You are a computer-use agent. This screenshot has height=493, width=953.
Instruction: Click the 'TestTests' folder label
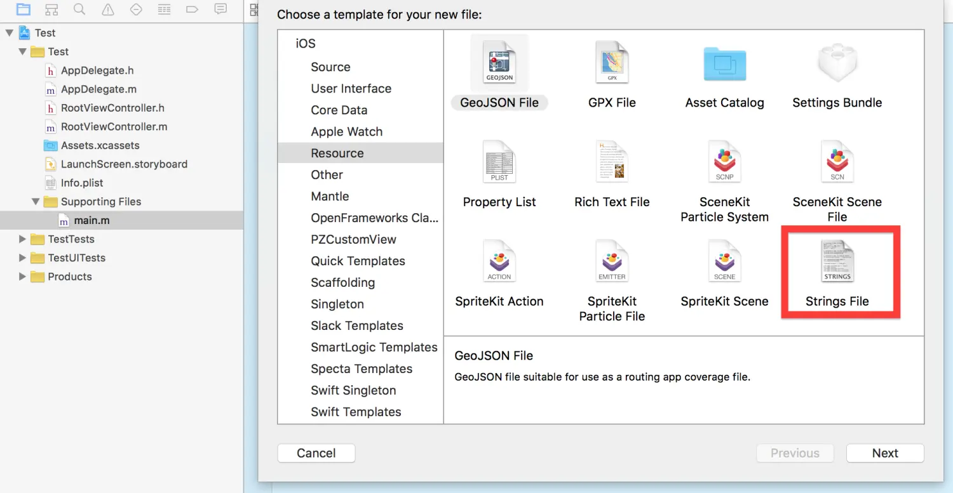pyautogui.click(x=71, y=239)
